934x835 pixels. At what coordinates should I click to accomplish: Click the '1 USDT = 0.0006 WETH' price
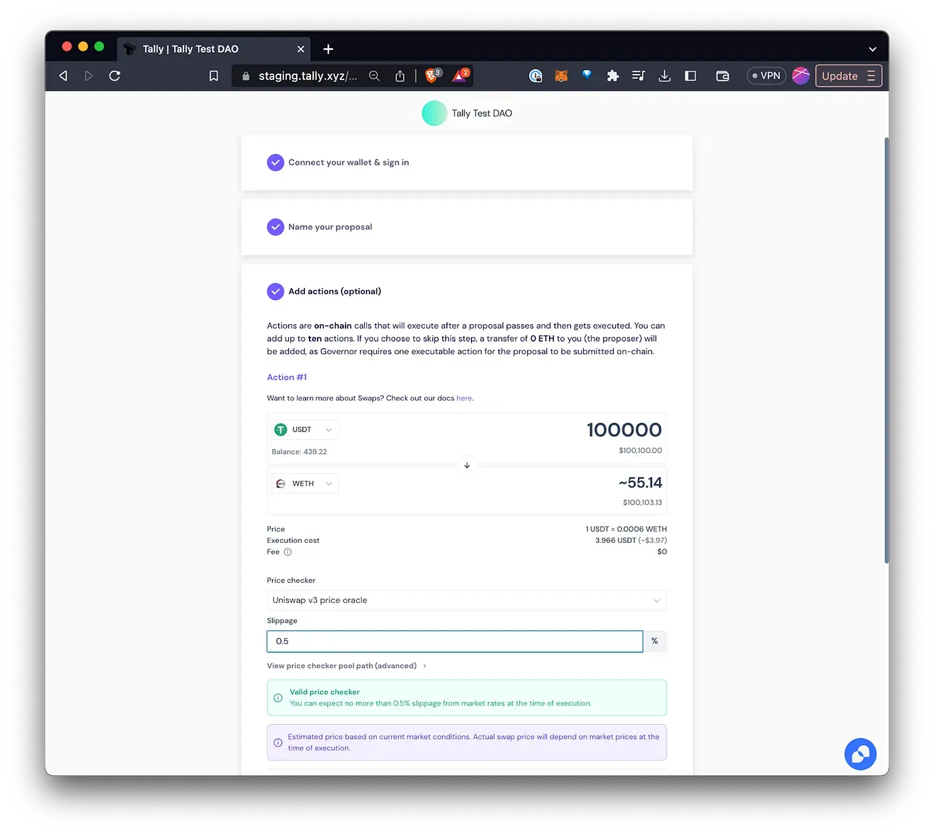tap(626, 530)
